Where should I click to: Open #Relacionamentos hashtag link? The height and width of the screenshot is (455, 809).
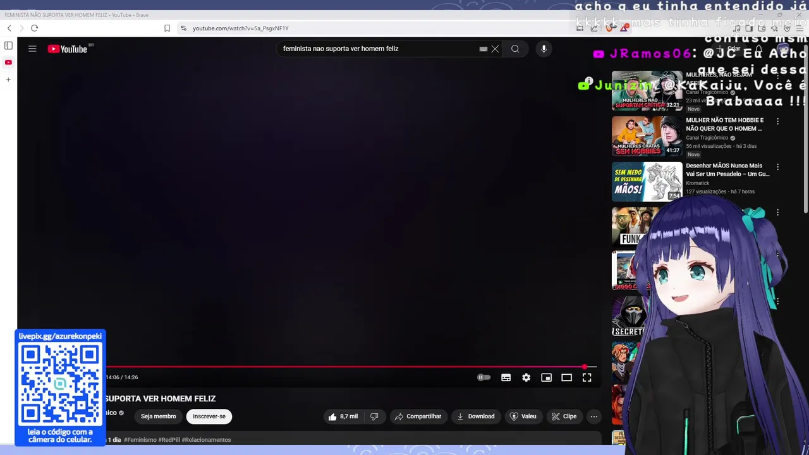click(x=206, y=440)
